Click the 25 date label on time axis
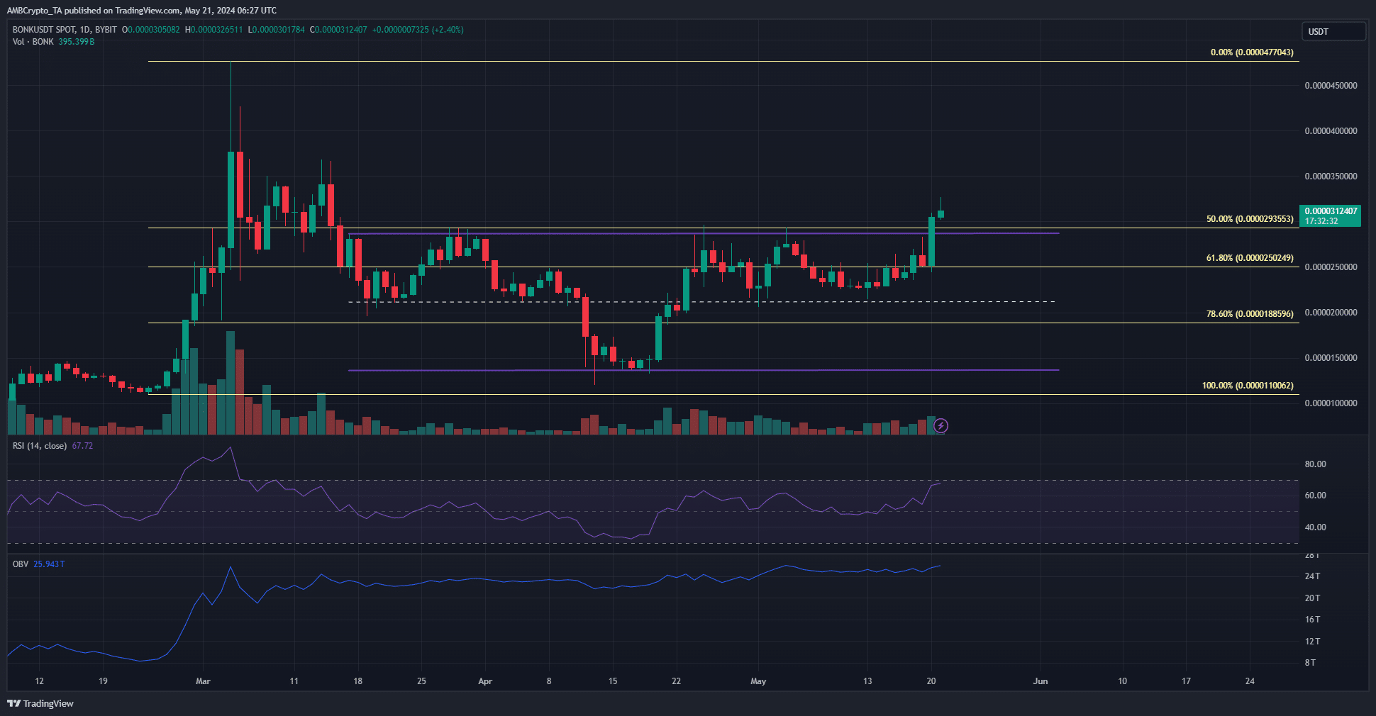Viewport: 1376px width, 716px height. (421, 681)
